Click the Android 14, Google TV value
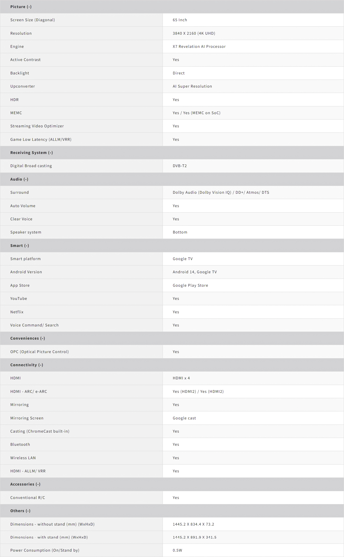The width and height of the screenshot is (344, 557). click(195, 272)
